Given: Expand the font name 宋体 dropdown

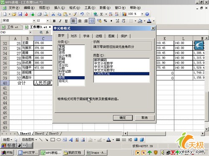Looking at the screenshot, I should click(34, 21).
